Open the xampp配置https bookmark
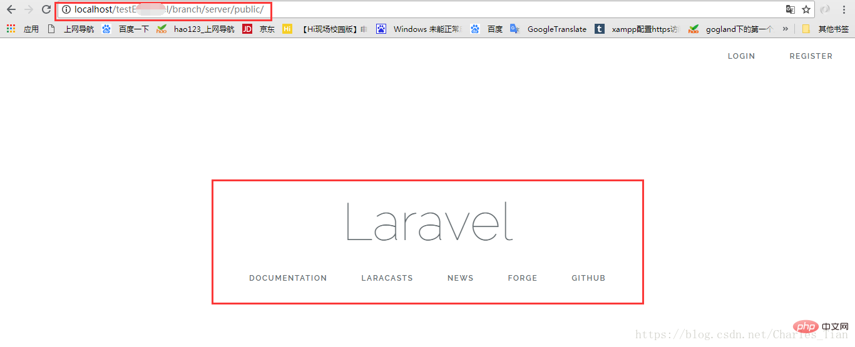855x347 pixels. (637, 29)
